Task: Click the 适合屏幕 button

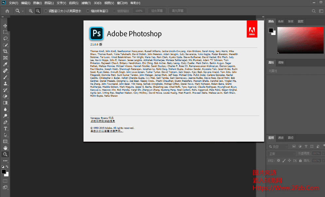Action: 157,11
